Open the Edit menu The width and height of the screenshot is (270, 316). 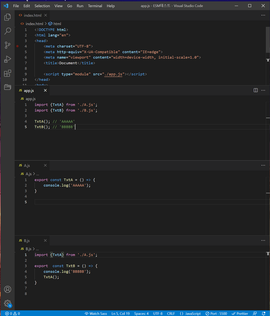pos(27,6)
